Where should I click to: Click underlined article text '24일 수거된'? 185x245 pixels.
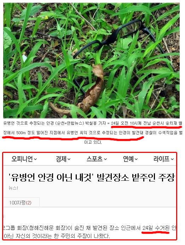[156, 228]
